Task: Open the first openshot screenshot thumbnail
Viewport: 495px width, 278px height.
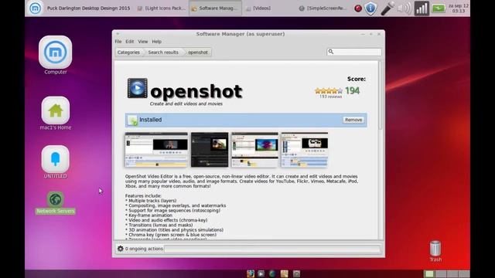Action: [156, 150]
